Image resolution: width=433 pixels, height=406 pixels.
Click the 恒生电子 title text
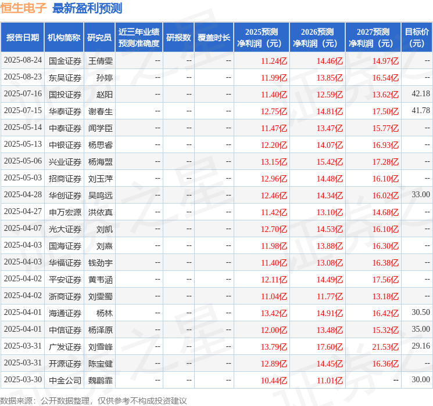point(23,8)
